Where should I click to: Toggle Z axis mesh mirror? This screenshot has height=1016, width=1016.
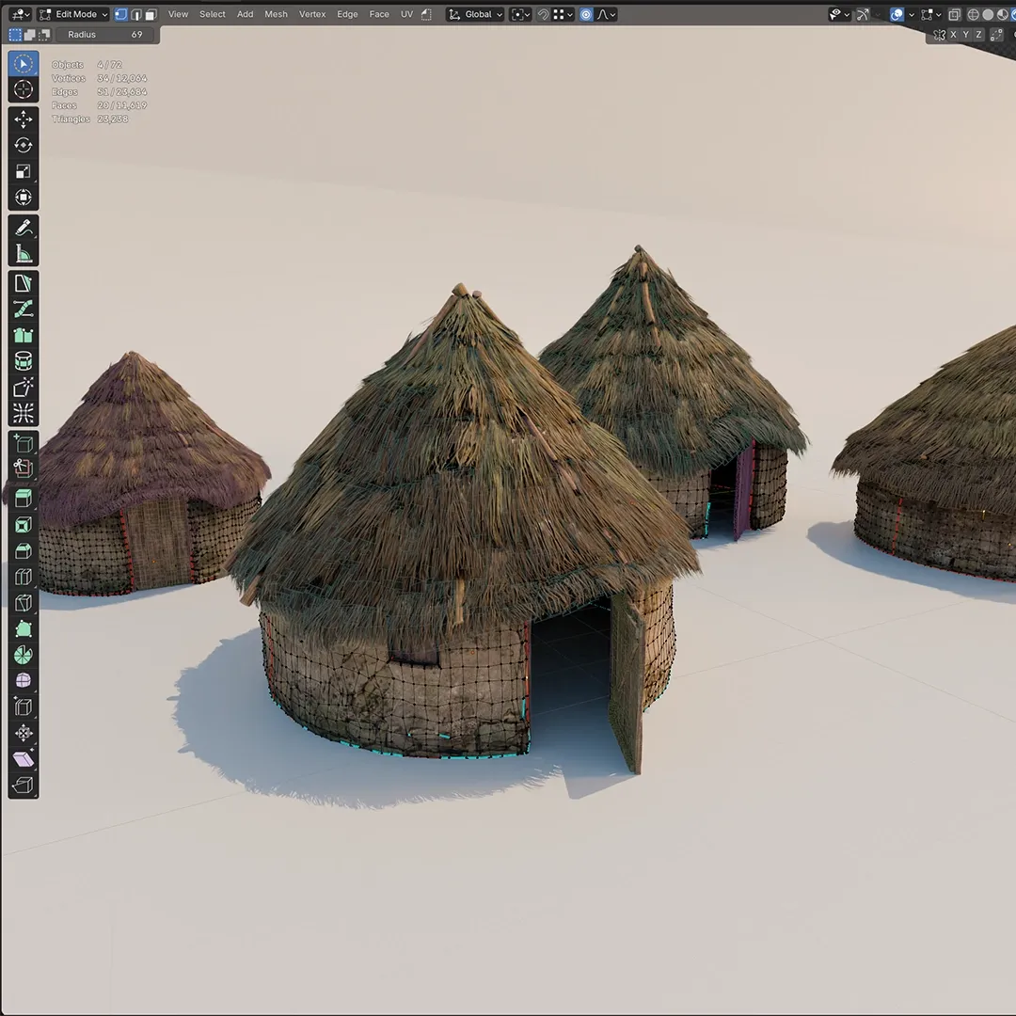(978, 35)
